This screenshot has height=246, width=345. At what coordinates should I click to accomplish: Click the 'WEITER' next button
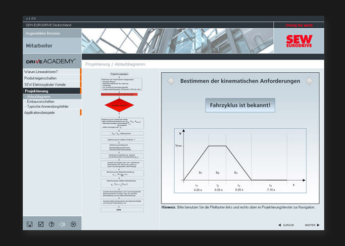(312, 225)
